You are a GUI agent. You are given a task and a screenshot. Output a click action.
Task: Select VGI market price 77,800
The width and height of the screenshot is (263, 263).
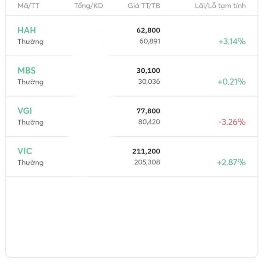click(x=149, y=111)
